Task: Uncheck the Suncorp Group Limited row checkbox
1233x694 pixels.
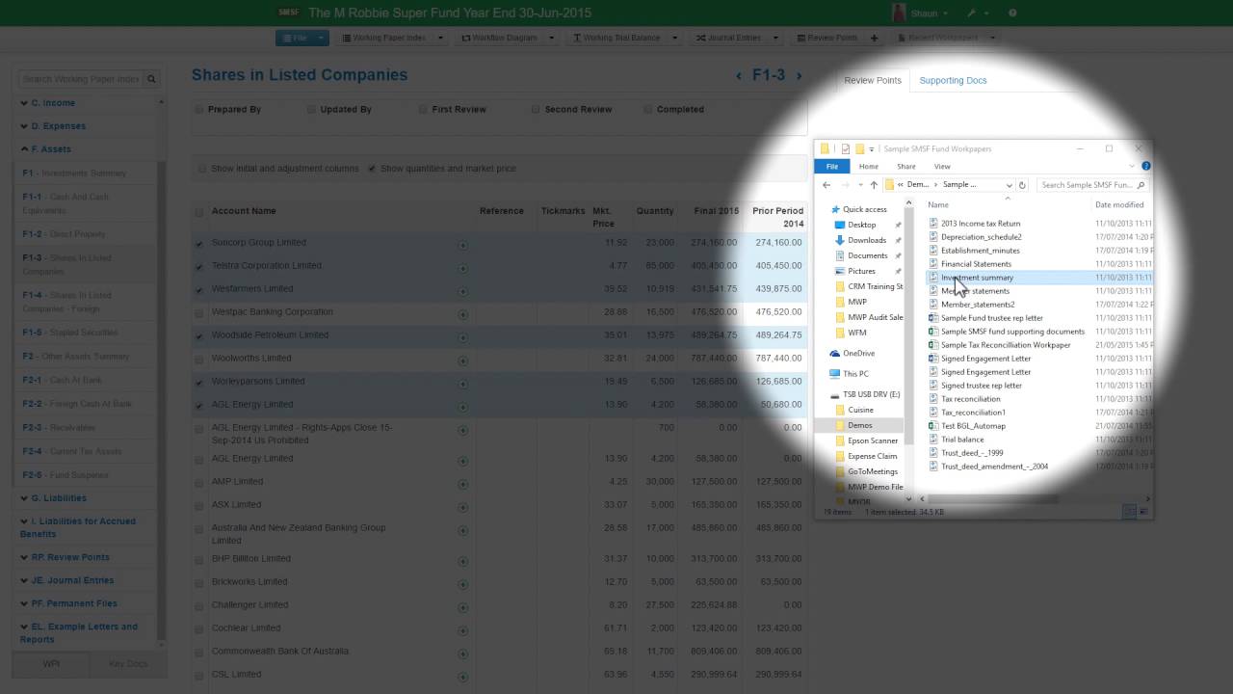Action: click(x=199, y=244)
